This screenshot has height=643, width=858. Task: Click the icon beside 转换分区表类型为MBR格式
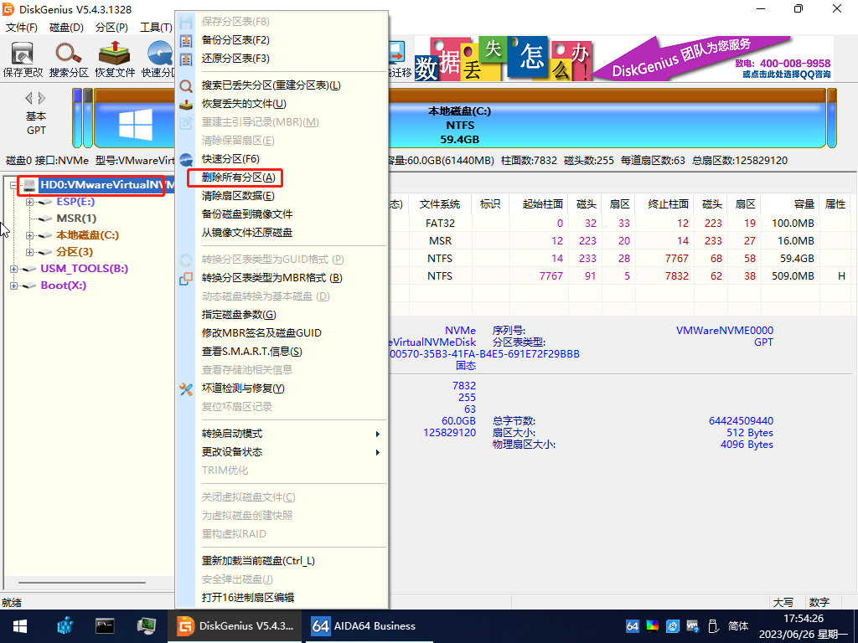coord(186,278)
